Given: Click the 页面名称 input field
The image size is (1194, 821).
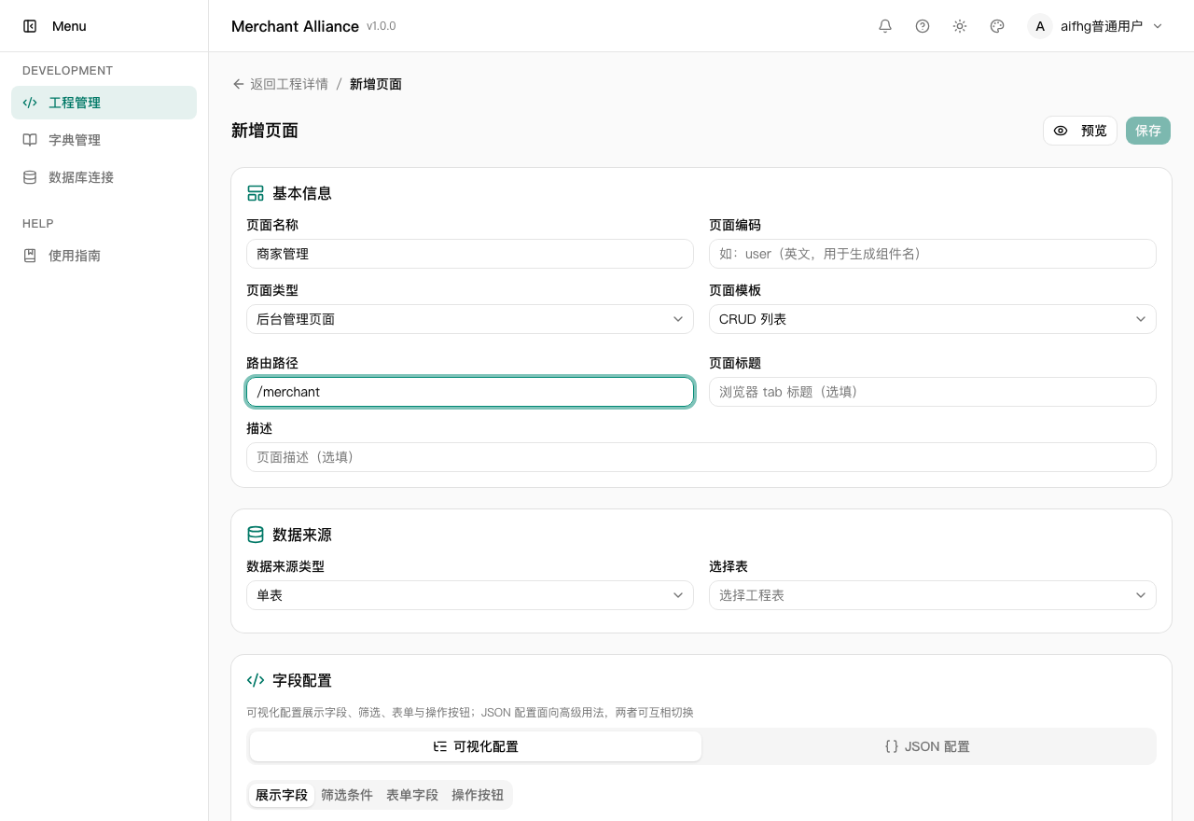Looking at the screenshot, I should coord(470,254).
